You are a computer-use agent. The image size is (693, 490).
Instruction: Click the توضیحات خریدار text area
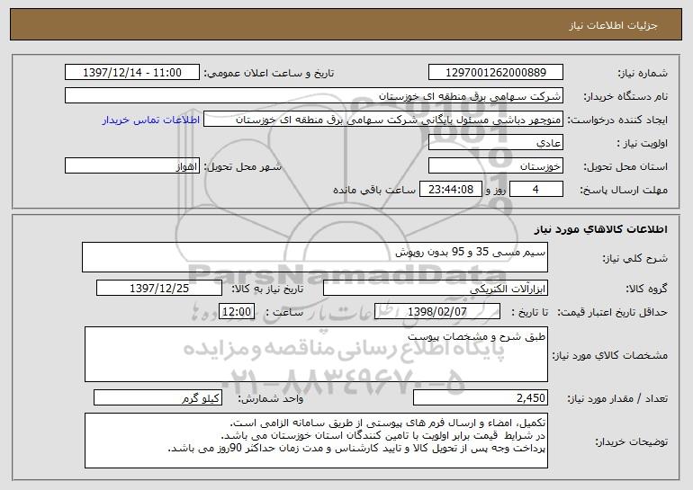[x=316, y=441]
